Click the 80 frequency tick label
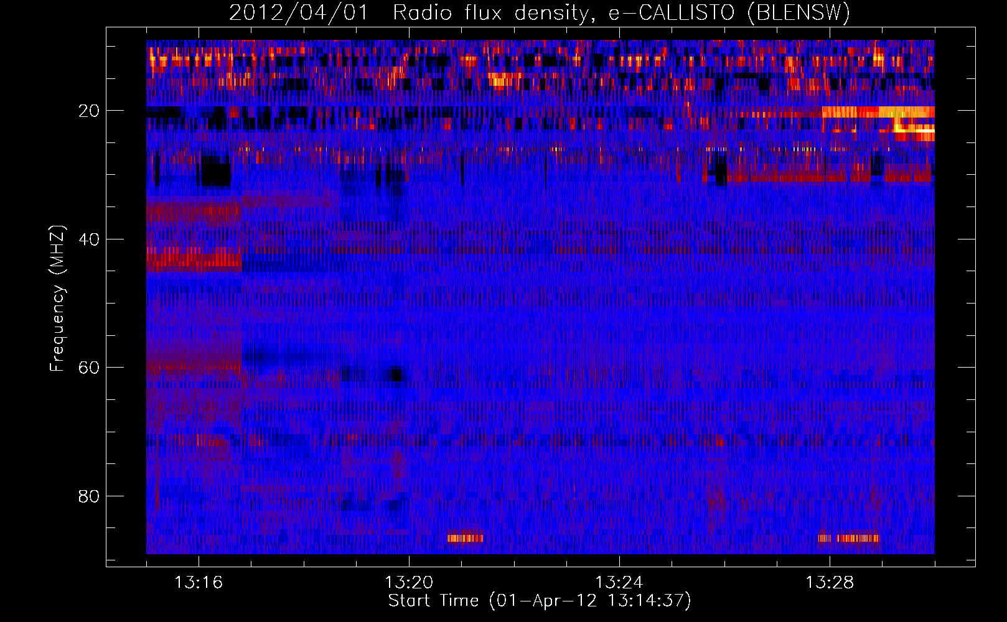 coord(89,496)
